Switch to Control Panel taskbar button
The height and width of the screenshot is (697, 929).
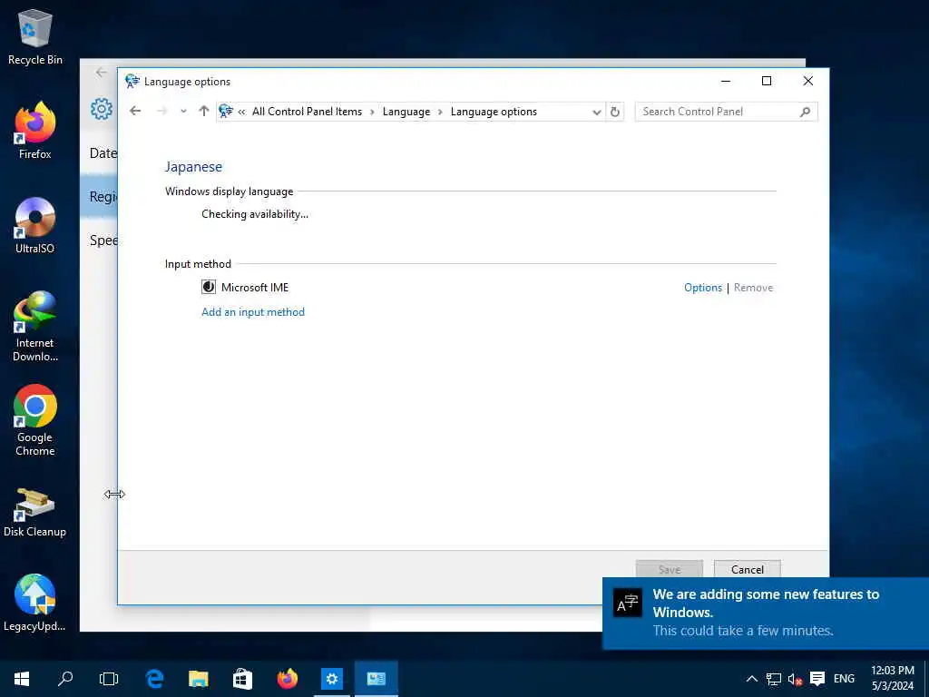(x=376, y=679)
